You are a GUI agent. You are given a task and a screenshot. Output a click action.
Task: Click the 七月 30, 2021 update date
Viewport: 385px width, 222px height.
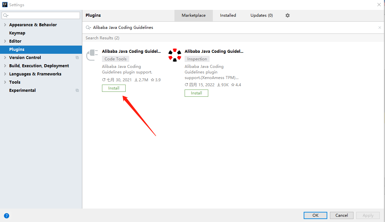[117, 80]
